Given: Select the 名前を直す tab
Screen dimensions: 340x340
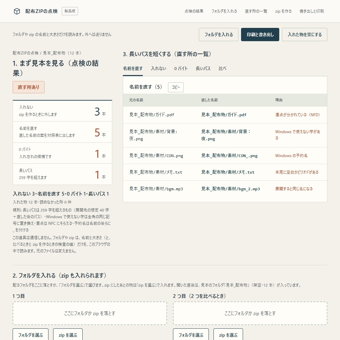Looking at the screenshot, I should point(133,68).
